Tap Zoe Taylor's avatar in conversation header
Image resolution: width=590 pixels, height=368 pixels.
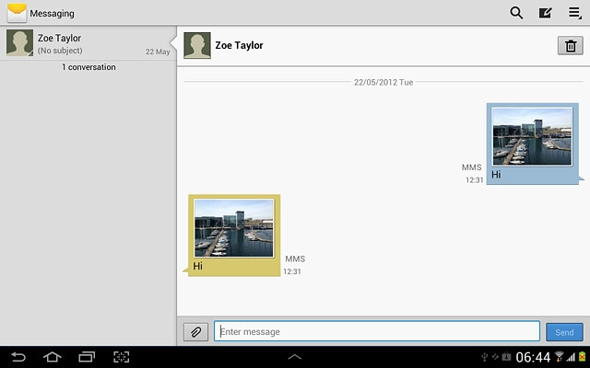pos(196,45)
